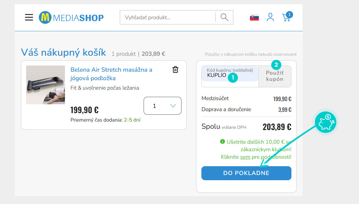The height and width of the screenshot is (204, 359).
Task: Click the quantity dropdown chevron arrow
Action: point(173,106)
